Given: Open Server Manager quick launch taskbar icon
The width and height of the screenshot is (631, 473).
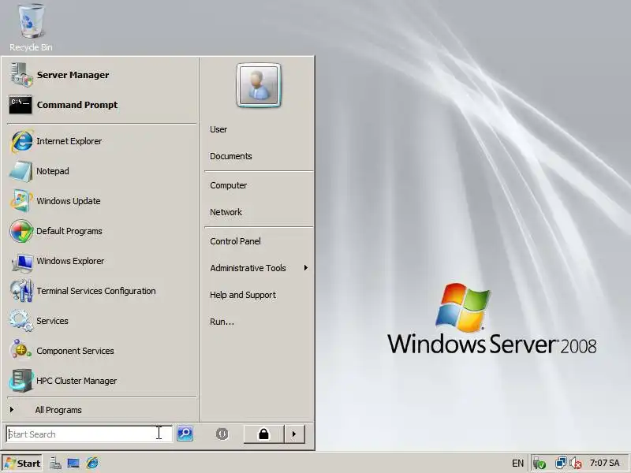Looking at the screenshot, I should click(x=55, y=464).
